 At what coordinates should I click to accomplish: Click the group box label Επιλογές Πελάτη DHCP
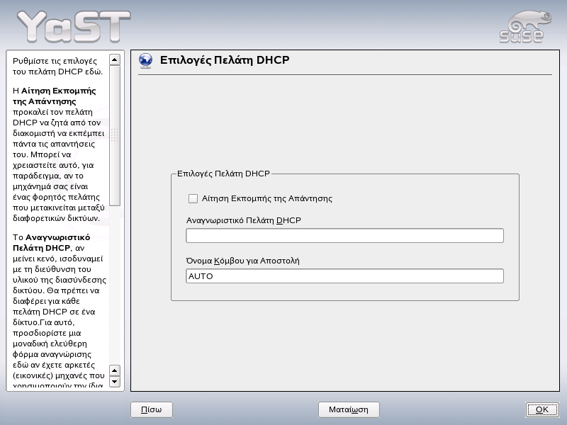point(223,174)
